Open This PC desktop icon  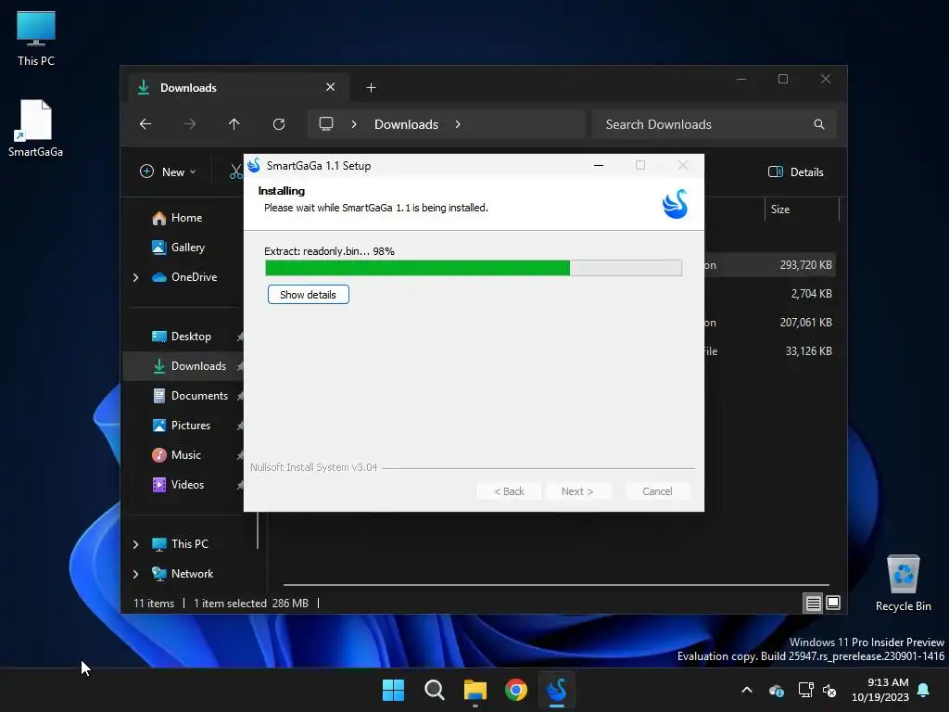pos(36,38)
